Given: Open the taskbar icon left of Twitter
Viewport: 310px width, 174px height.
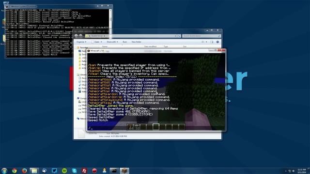Looking at the screenshot, I should click(x=44, y=171).
